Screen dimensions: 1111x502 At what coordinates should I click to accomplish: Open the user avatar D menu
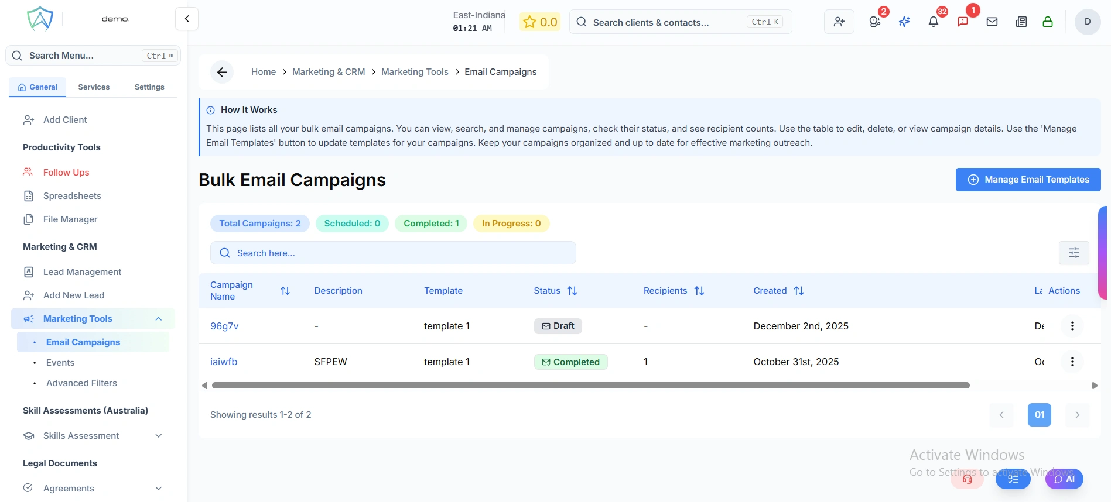tap(1088, 22)
